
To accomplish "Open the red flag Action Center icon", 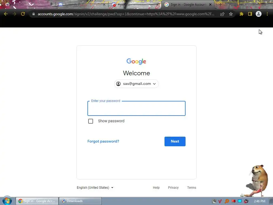I will coord(233,201).
